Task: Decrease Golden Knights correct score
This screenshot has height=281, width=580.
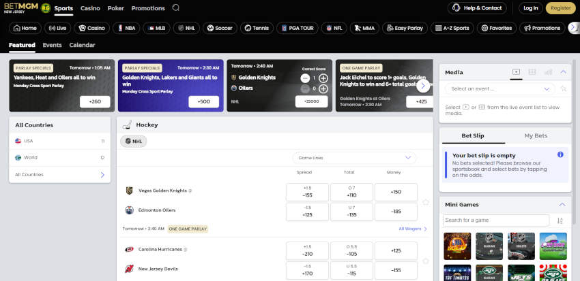Action: click(305, 78)
